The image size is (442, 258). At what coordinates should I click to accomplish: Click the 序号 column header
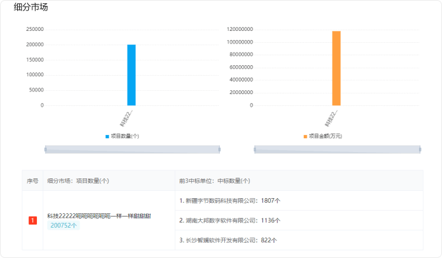pyautogui.click(x=32, y=181)
